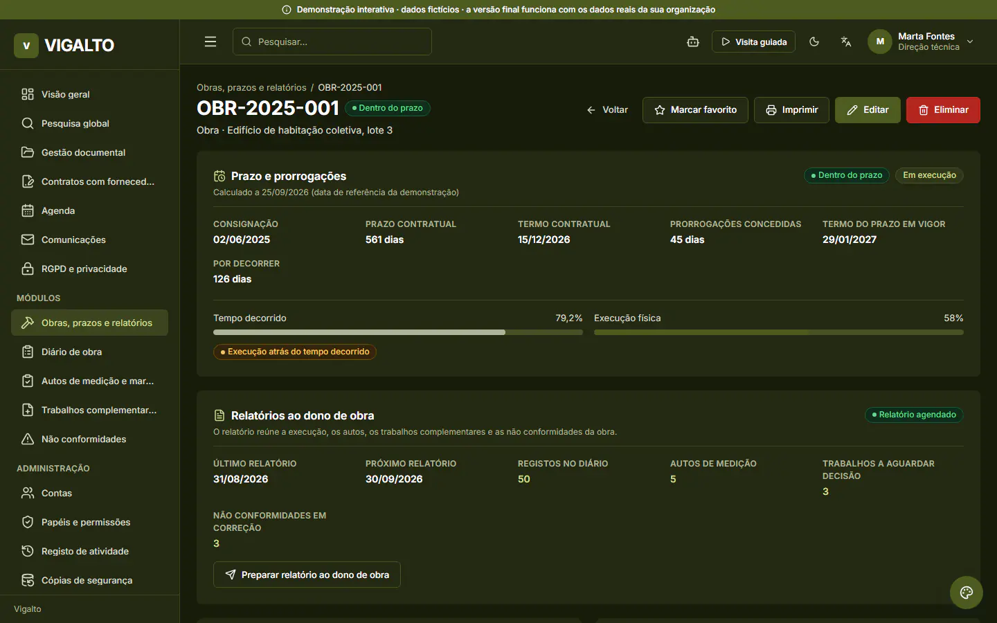Click the RGPD e privacidade lock icon
This screenshot has width=997, height=623.
(28, 269)
